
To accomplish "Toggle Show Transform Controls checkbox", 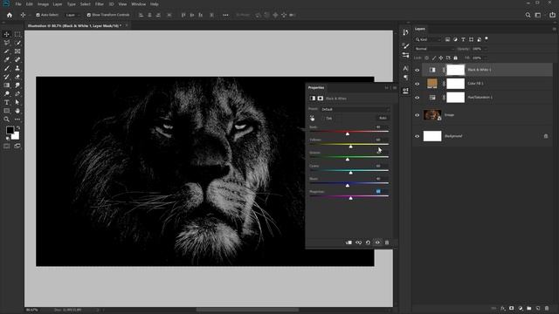I will (x=89, y=15).
